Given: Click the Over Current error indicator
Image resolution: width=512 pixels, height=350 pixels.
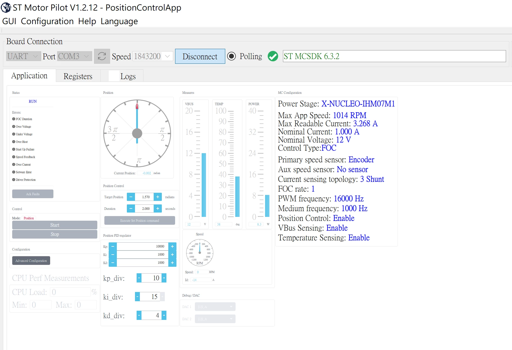Looking at the screenshot, I should click(14, 165).
